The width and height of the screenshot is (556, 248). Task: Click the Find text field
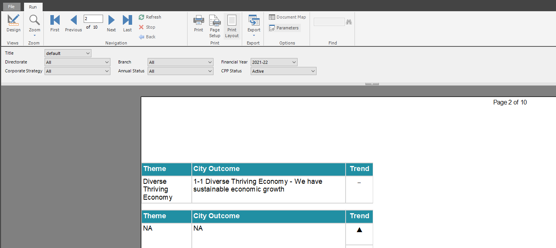[x=329, y=22]
